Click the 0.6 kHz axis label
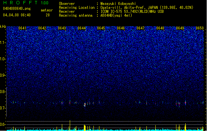207x131 pixels. click(3, 124)
